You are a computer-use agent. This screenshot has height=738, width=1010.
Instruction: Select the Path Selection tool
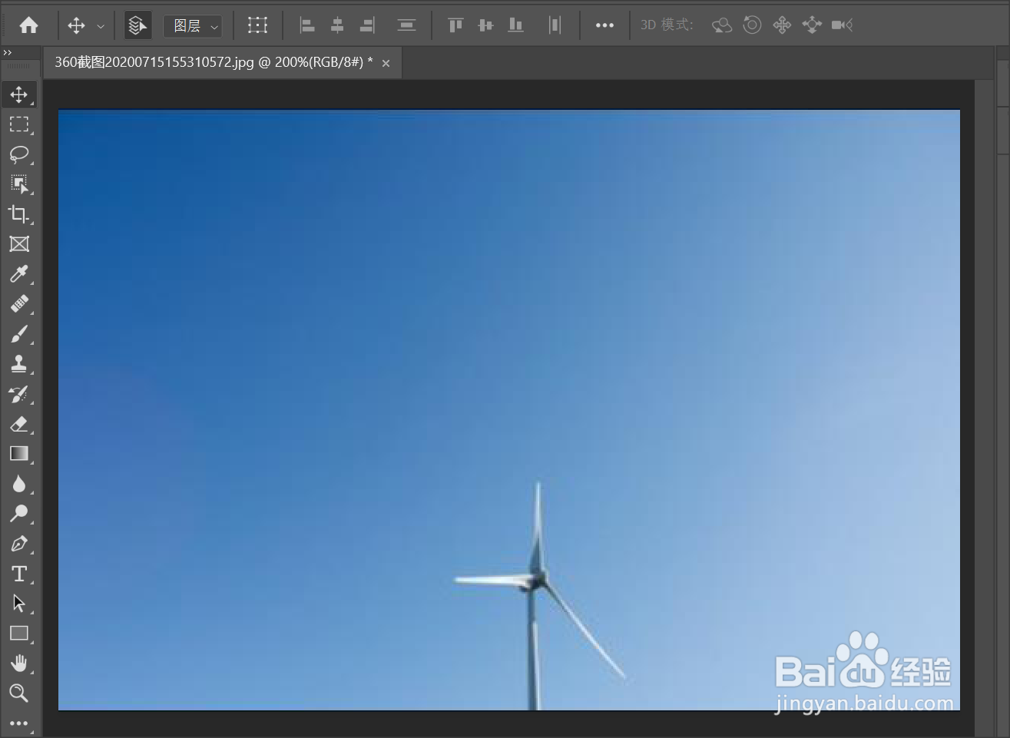pos(19,604)
